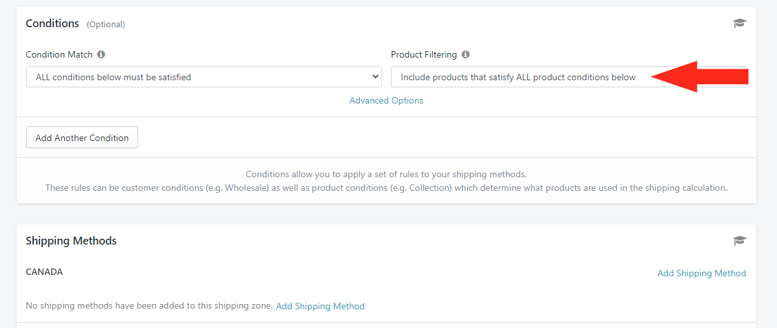Click the Condition Match dropdown chevron arrow
Screen dimensions: 777x328
click(x=375, y=76)
